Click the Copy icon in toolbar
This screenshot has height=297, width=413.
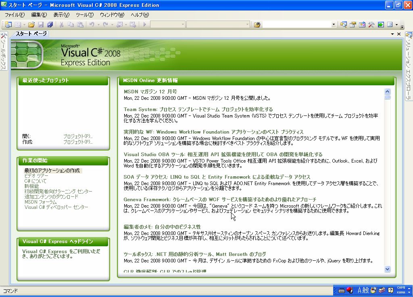[x=71, y=25]
